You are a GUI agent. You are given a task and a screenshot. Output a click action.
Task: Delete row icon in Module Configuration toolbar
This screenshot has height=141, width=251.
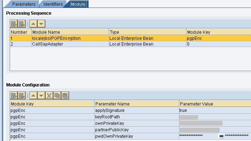(22, 95)
